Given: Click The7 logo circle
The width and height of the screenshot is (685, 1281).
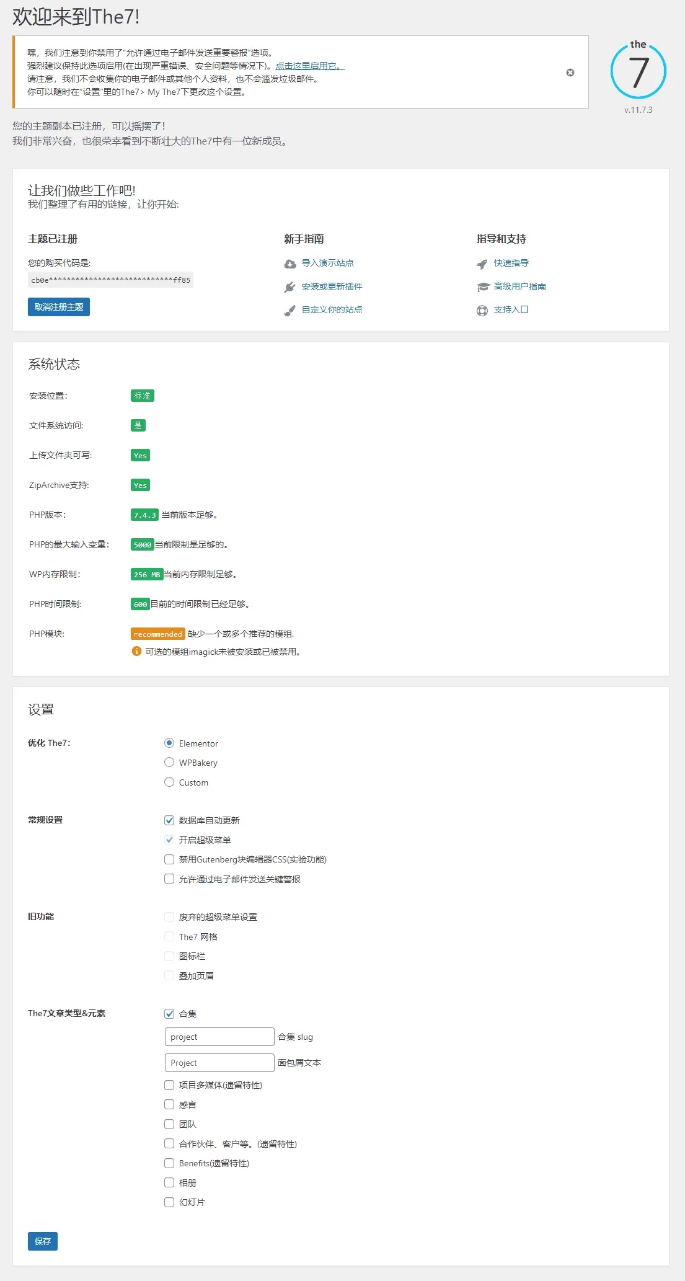Looking at the screenshot, I should [638, 70].
